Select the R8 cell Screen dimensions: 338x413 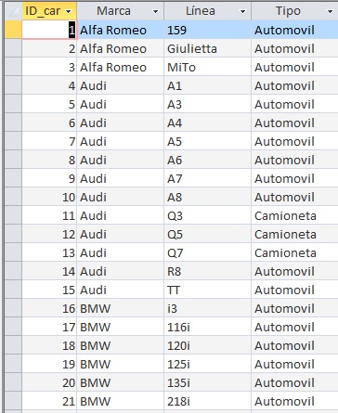(x=208, y=271)
